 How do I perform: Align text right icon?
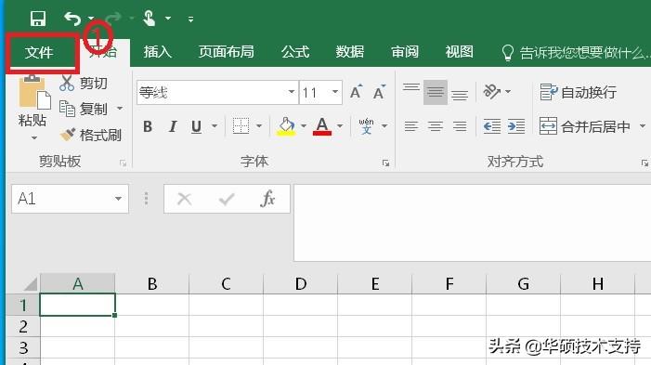click(x=460, y=126)
